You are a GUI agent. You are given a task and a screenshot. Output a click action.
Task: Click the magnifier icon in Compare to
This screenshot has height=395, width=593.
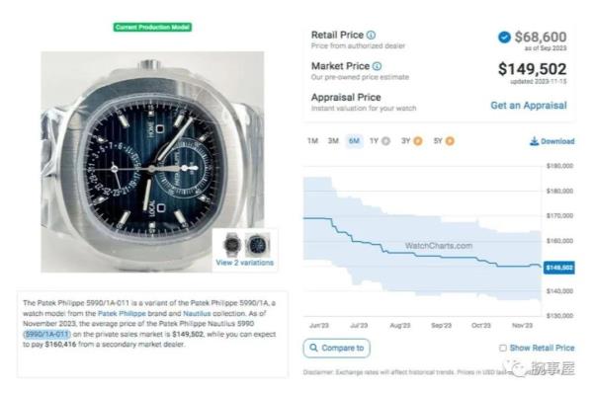click(x=313, y=348)
